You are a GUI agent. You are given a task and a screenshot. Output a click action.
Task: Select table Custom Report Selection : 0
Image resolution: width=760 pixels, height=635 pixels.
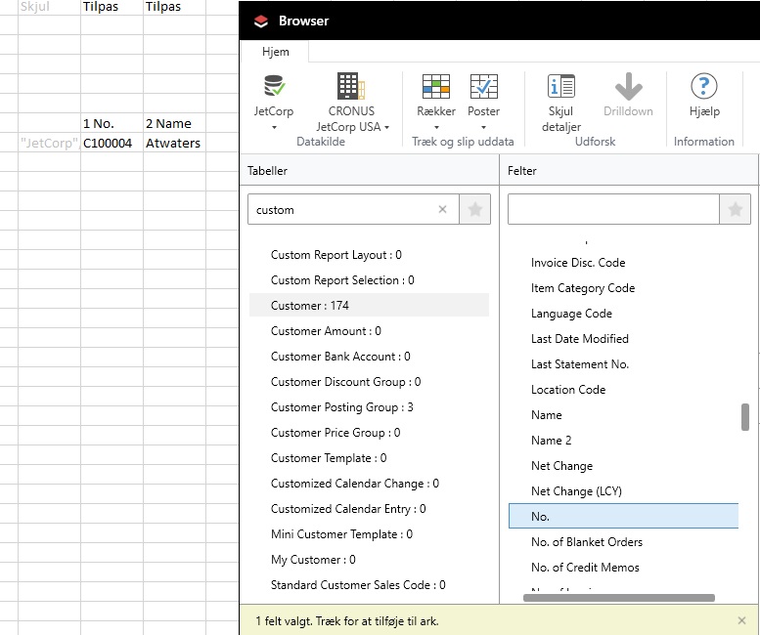[342, 280]
